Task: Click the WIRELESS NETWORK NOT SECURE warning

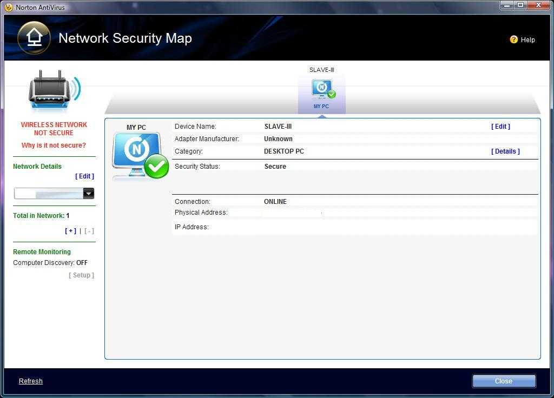Action: pyautogui.click(x=54, y=129)
